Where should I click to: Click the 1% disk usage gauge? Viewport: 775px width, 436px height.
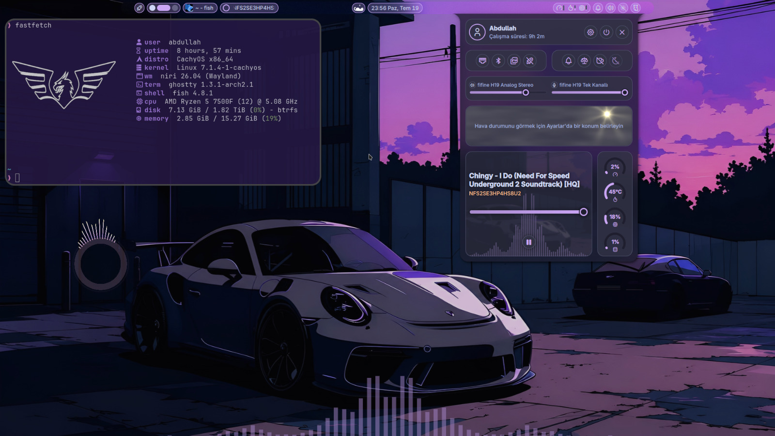(615, 243)
